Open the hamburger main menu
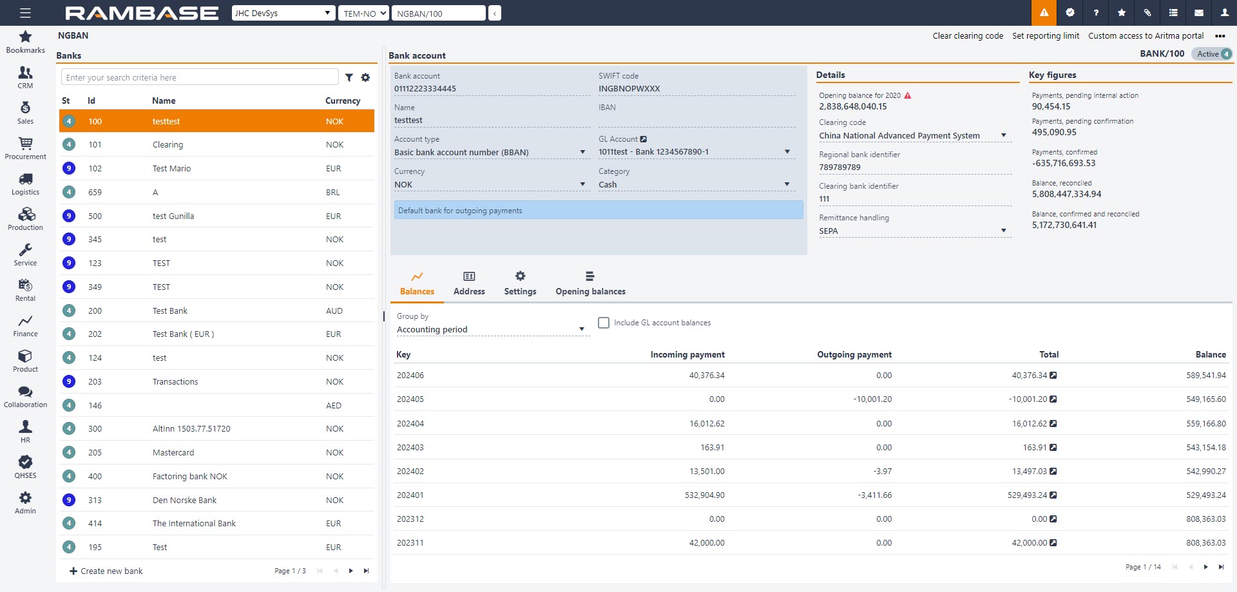 click(25, 13)
